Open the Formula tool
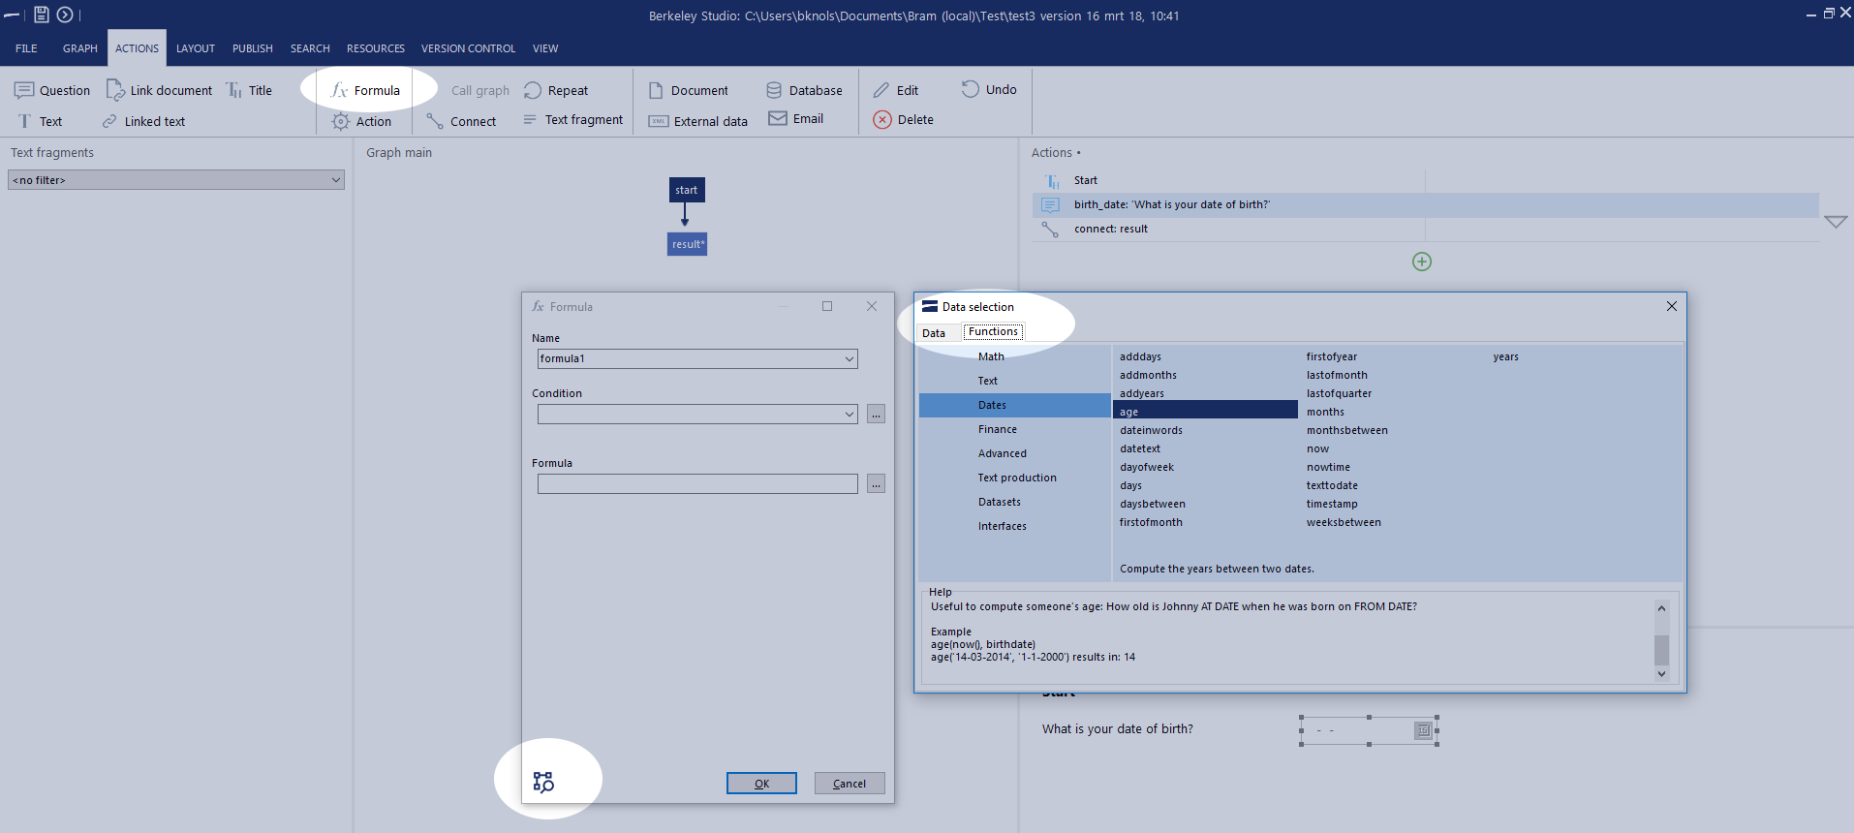 click(365, 90)
